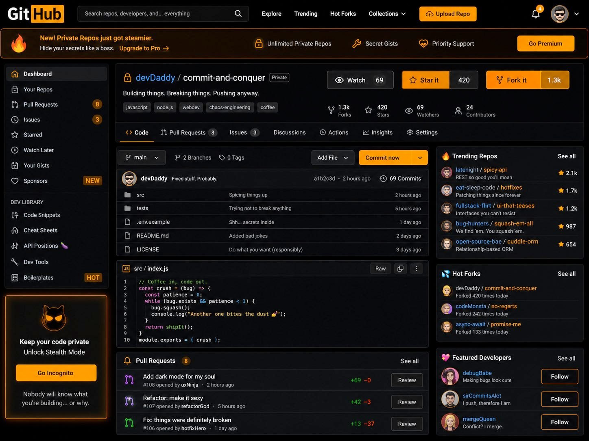Screen dimensions: 589x441
Task: Click the Upgrade to Pro link
Action: [144, 48]
